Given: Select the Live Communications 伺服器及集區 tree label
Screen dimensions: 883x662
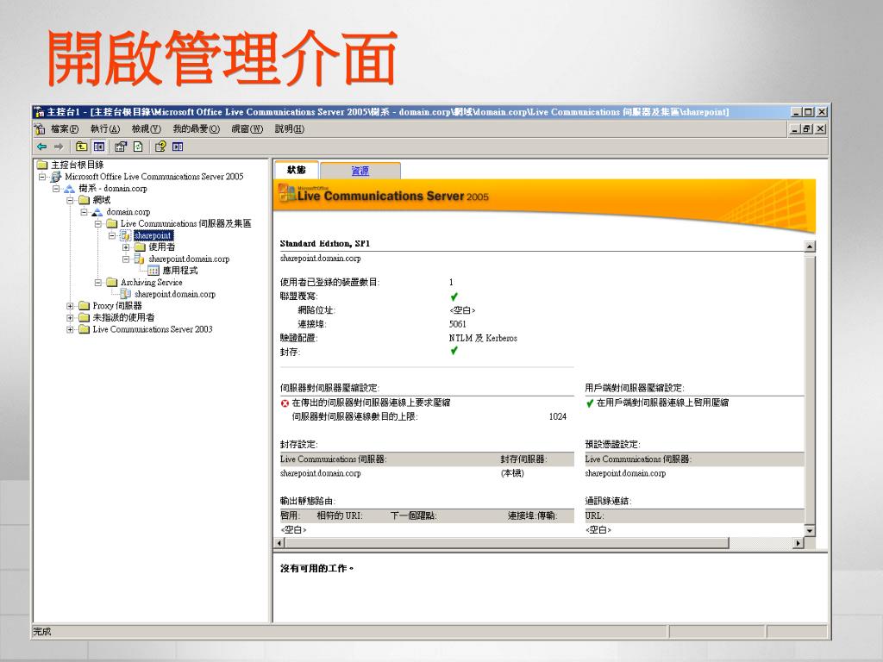Looking at the screenshot, I should point(186,224).
